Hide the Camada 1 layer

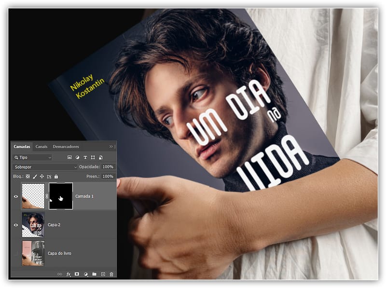16,196
